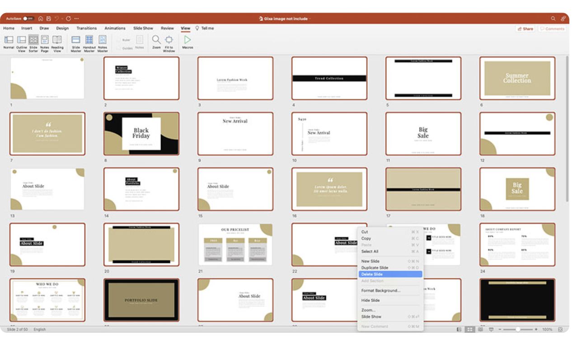Click zoom in plus in status bar
Screen dimensions: 582x345
[536, 330]
